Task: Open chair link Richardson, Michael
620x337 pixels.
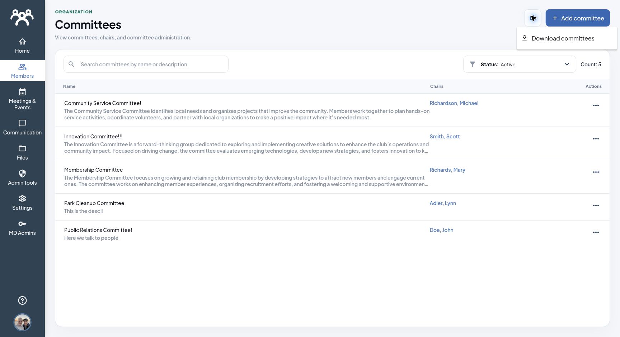Action: click(454, 103)
